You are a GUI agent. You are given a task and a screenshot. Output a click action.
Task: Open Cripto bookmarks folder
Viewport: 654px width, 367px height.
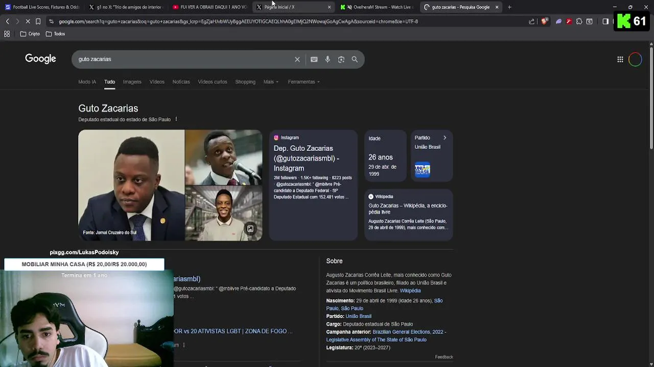(30, 34)
